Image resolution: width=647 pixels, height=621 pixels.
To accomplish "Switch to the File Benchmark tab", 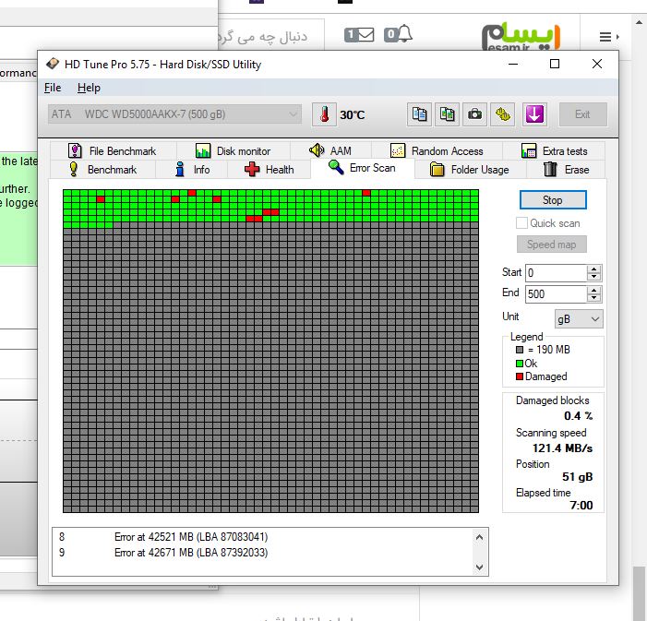I will pyautogui.click(x=113, y=151).
